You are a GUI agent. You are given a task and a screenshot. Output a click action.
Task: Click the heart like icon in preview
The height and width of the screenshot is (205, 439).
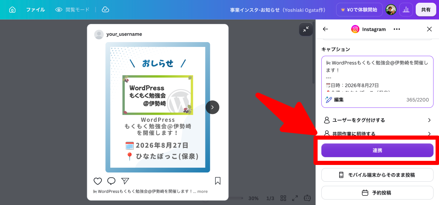coord(98,181)
